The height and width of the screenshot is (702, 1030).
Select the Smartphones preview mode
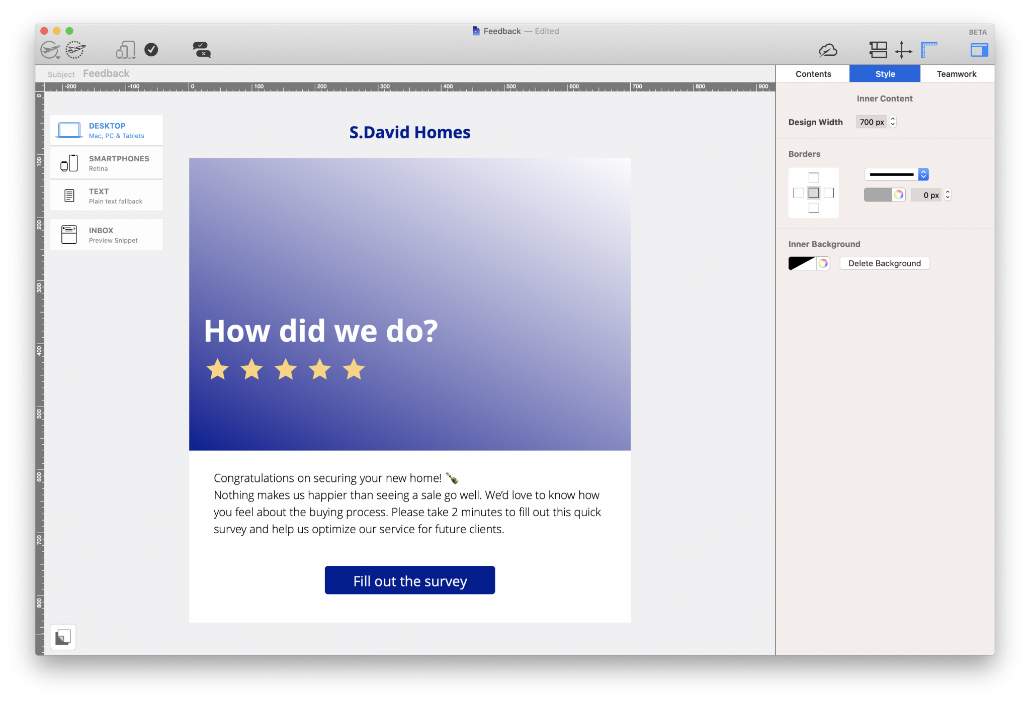click(x=109, y=163)
